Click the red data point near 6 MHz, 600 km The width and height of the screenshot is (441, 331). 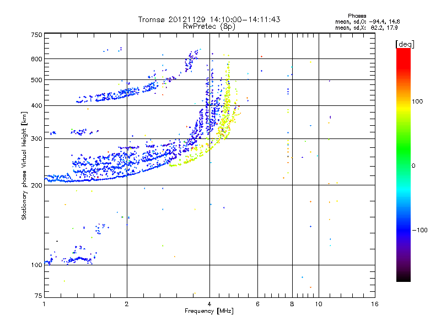pos(261,57)
